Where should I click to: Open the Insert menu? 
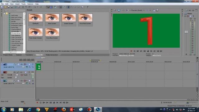point(17,4)
